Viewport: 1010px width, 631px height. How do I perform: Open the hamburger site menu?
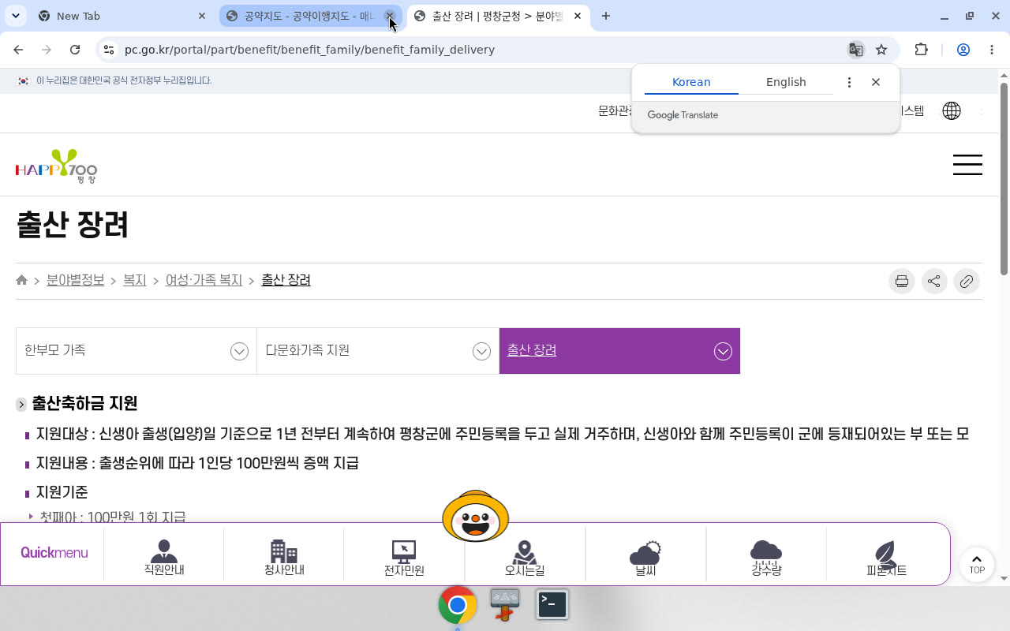pos(967,164)
